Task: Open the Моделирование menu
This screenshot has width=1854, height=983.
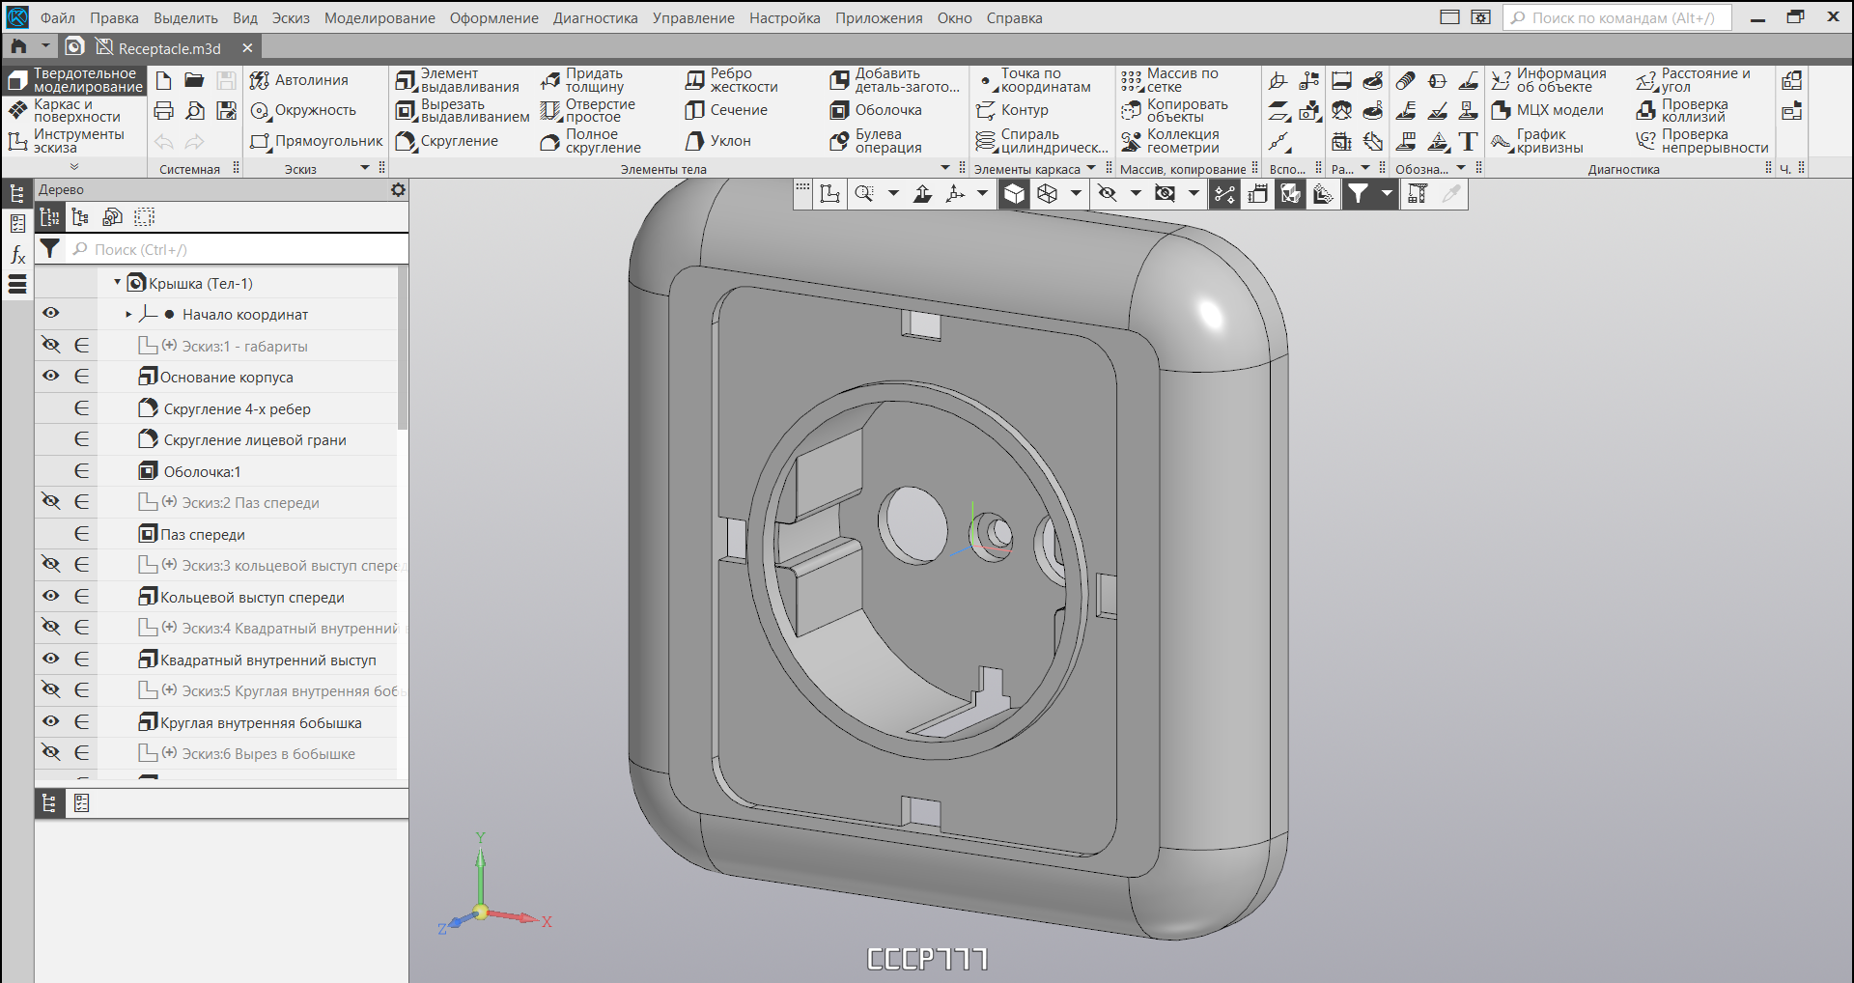Action: [379, 18]
